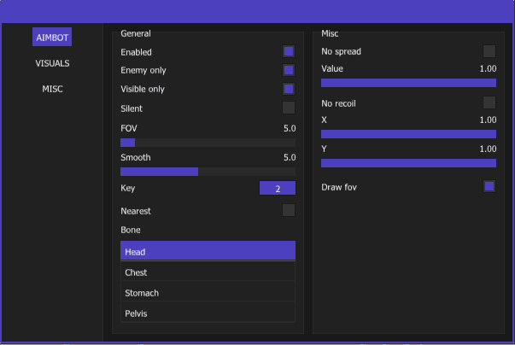Open the VISUALS tab
This screenshot has width=515, height=345.
[52, 63]
